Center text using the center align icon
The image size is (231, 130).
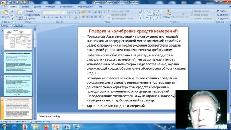click(x=87, y=17)
